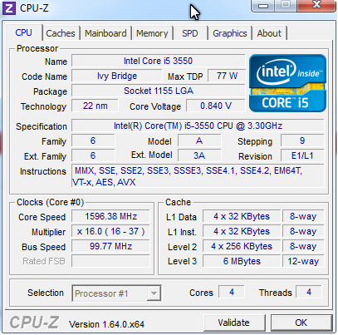Click the Bus Speed value '99.77 MHz'

(110, 246)
